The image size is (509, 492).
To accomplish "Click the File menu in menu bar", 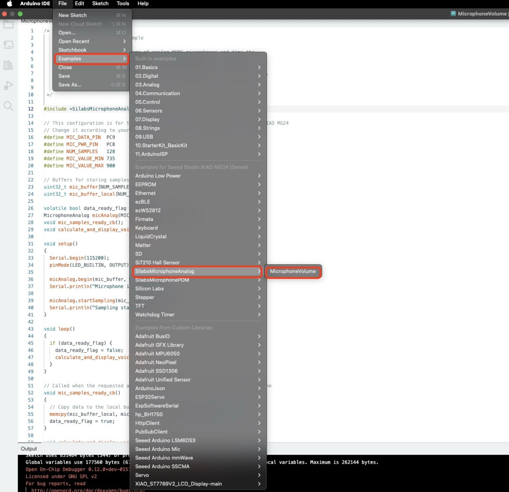I will tap(63, 4).
